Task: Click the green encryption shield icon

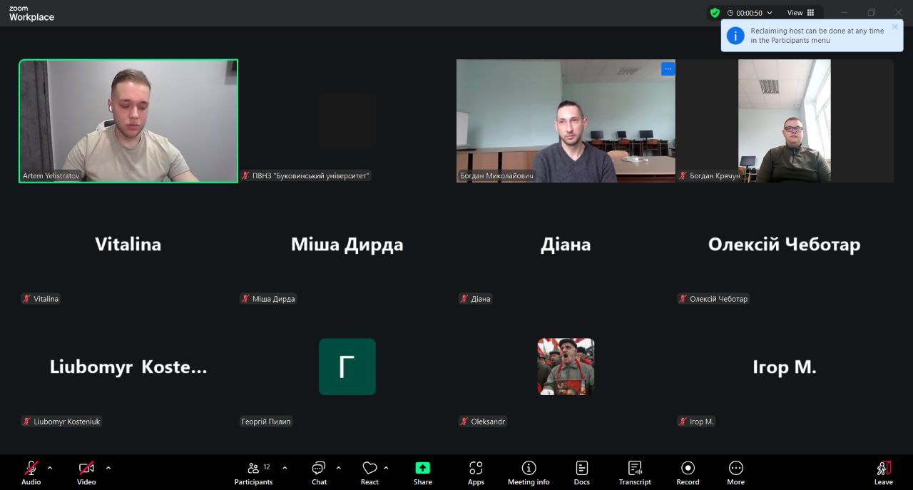Action: point(715,13)
